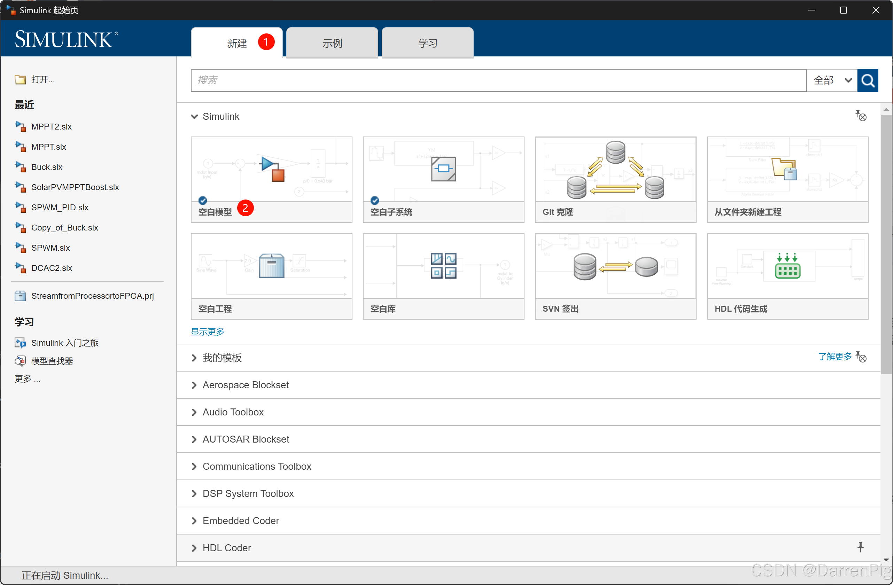The height and width of the screenshot is (585, 893).
Task: Toggle the unpin icon on the Simulink section
Action: click(861, 116)
